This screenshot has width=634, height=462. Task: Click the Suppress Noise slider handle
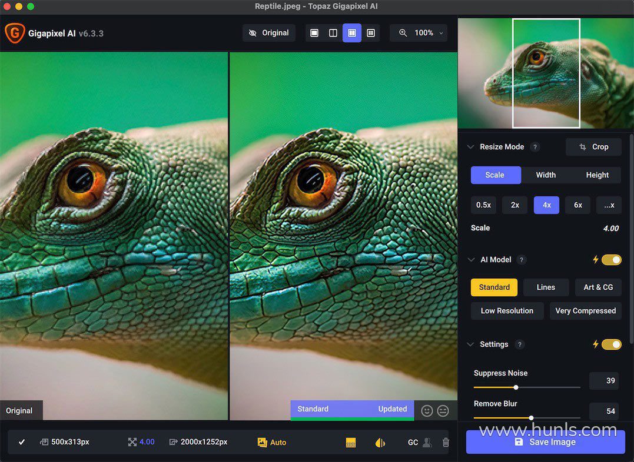click(x=516, y=387)
